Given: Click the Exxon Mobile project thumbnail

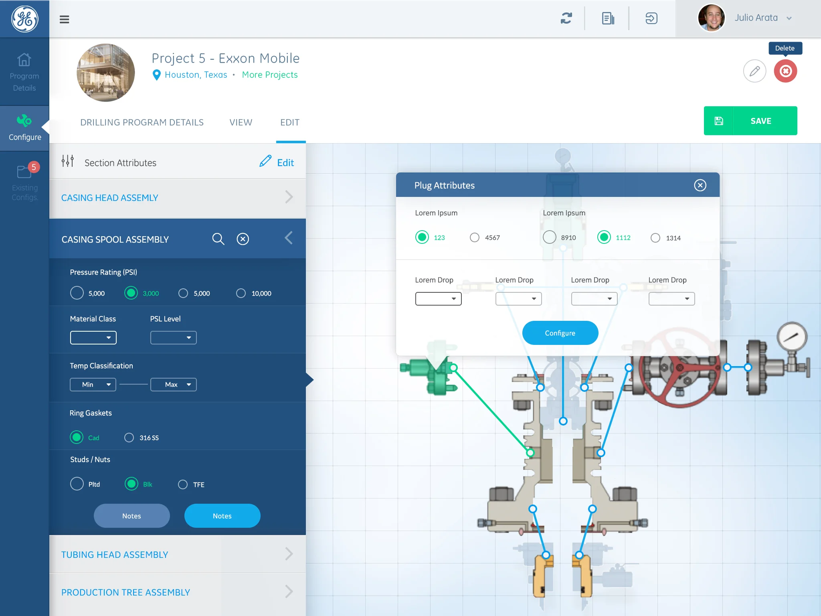Looking at the screenshot, I should [106, 73].
